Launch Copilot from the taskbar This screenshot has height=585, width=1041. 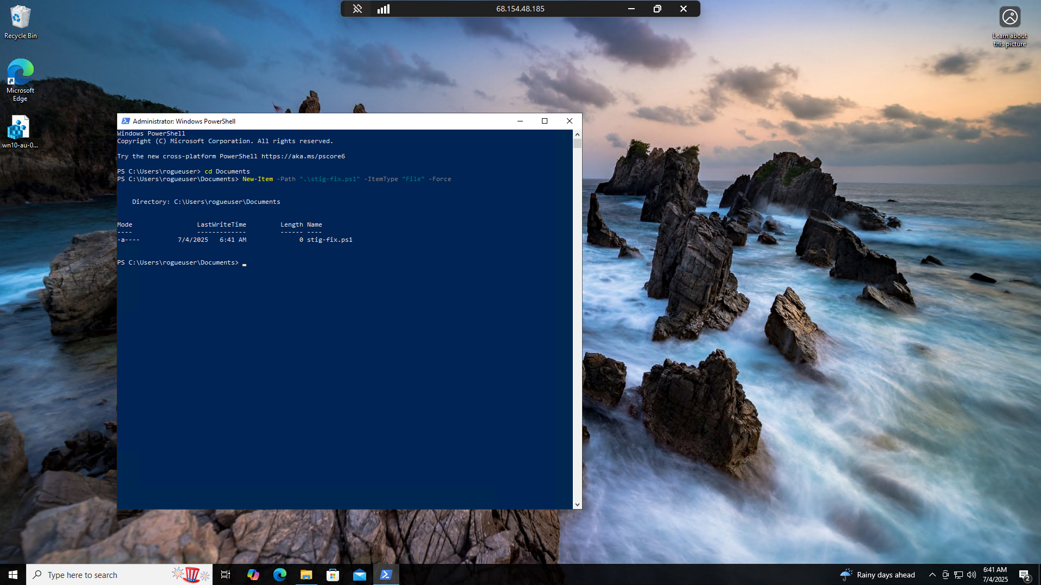[x=253, y=575]
